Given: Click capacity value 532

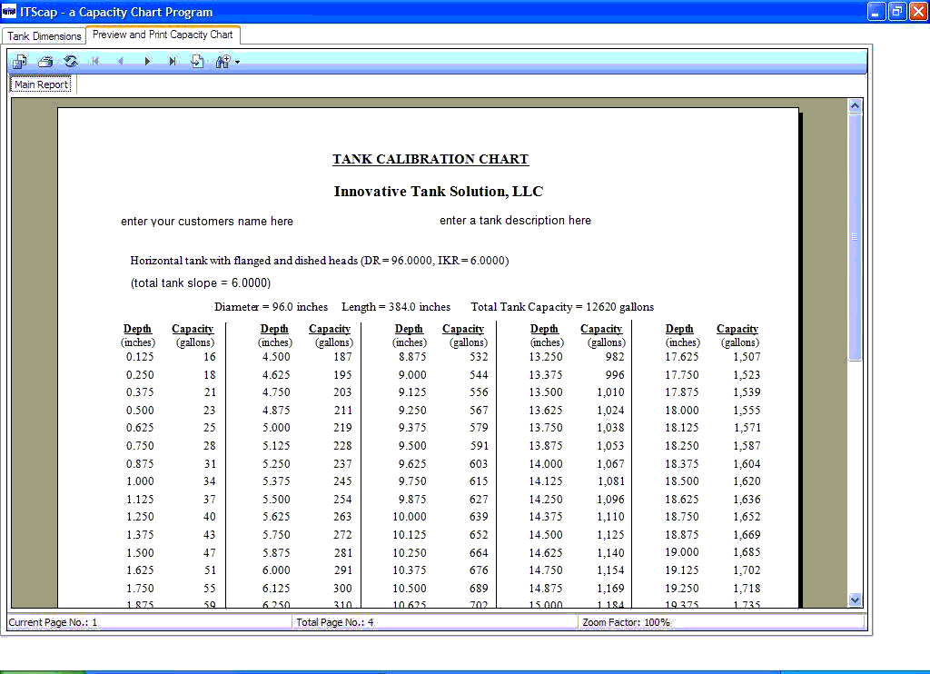Looking at the screenshot, I should [x=479, y=357].
